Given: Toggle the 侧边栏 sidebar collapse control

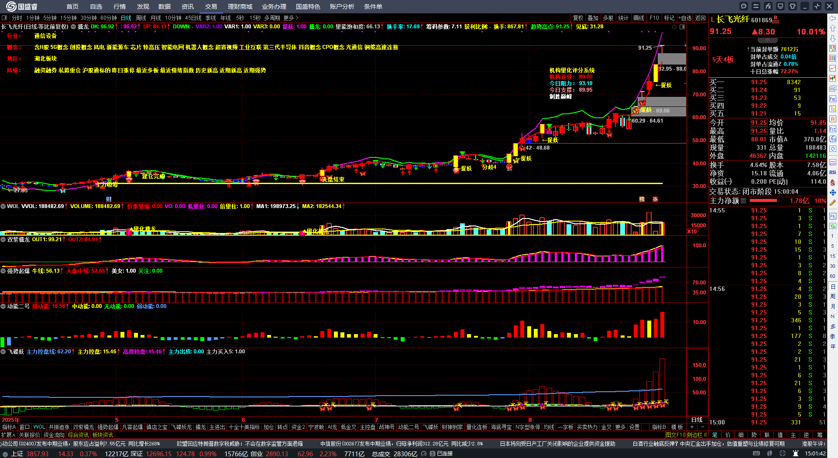Looking at the screenshot, I should pos(697,435).
